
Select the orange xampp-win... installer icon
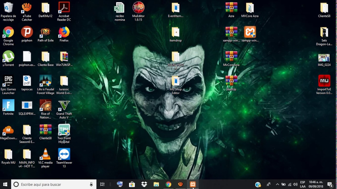(x=250, y=34)
